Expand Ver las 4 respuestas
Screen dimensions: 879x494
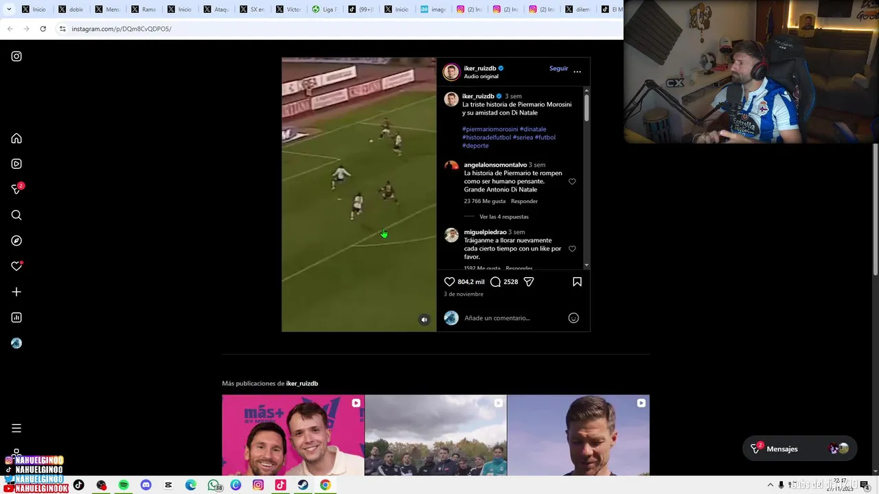(x=504, y=217)
